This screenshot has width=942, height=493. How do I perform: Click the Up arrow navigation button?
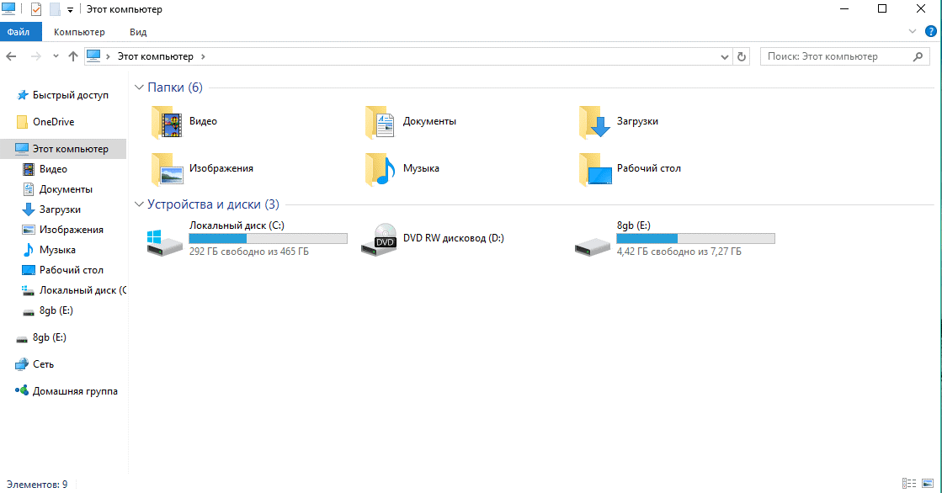73,56
